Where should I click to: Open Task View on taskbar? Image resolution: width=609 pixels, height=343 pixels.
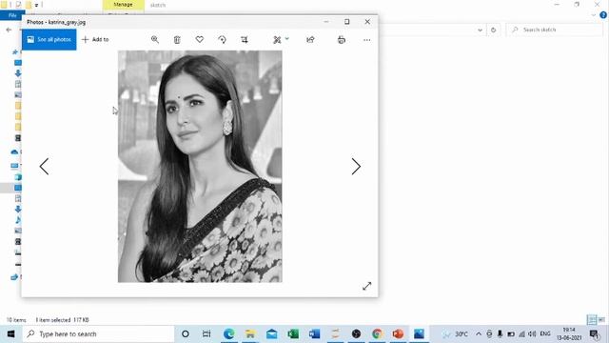[x=206, y=333]
